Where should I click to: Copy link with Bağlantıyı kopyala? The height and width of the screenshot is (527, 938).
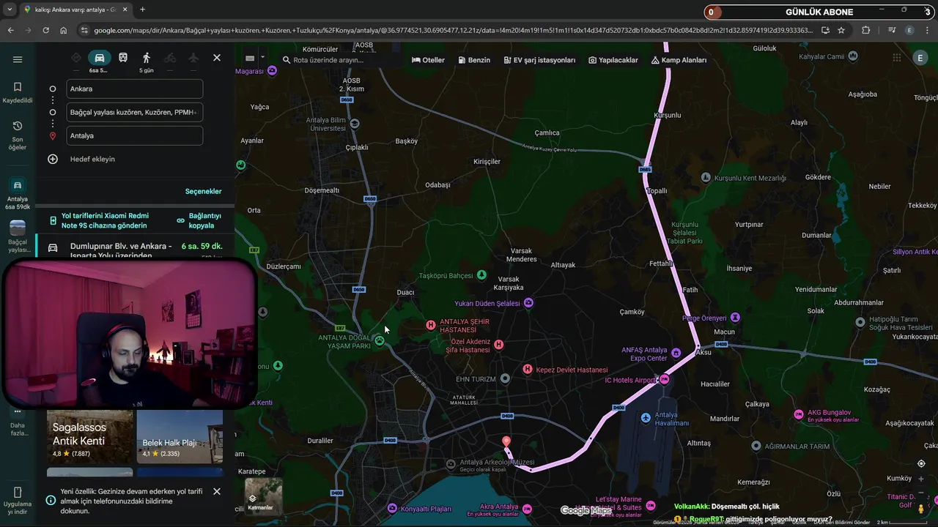tap(199, 220)
